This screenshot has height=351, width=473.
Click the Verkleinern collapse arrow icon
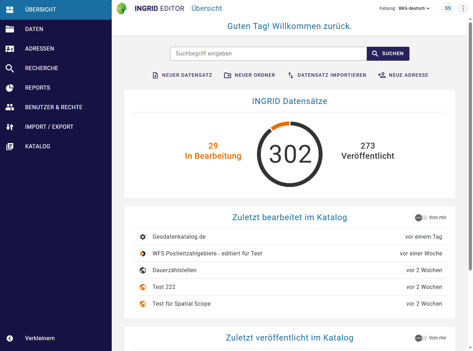pyautogui.click(x=10, y=338)
